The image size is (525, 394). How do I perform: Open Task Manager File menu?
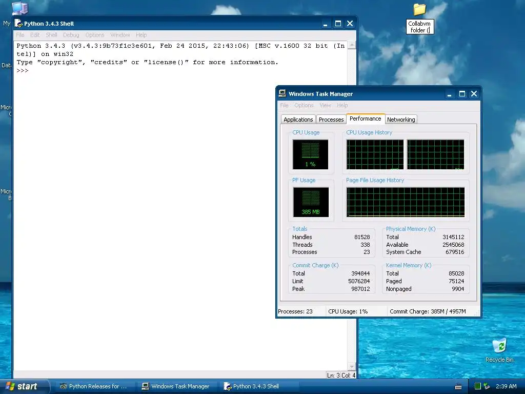tap(284, 105)
